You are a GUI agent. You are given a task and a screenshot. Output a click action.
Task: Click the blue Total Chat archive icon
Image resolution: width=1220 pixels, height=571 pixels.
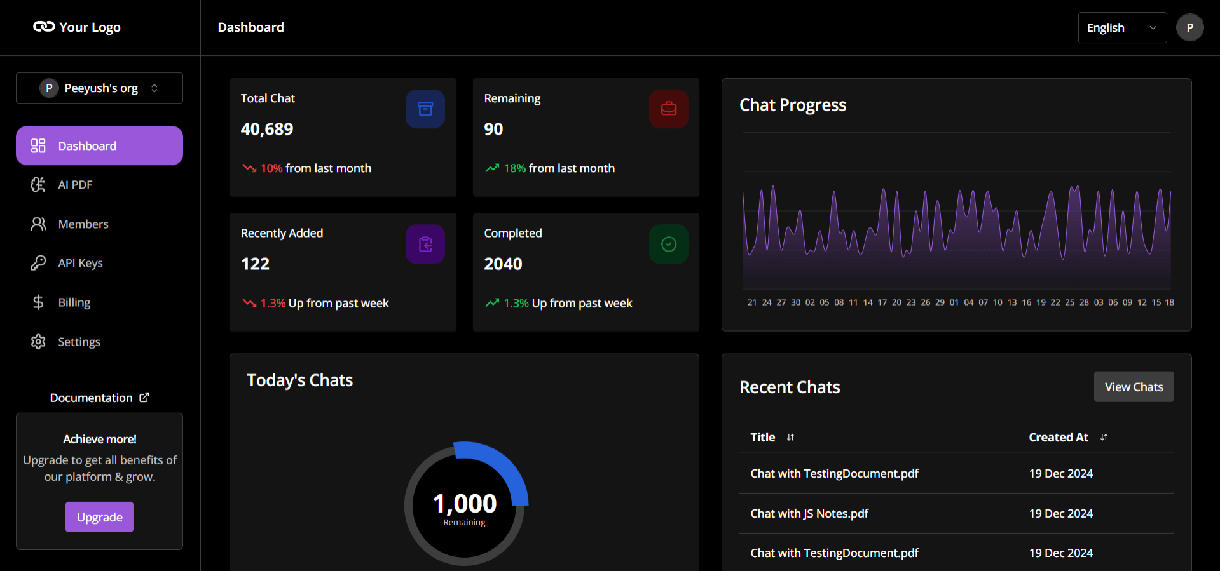click(425, 109)
